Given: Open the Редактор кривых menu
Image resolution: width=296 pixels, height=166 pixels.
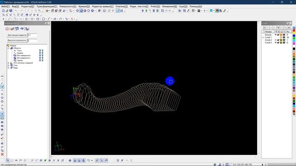Looking at the screenshot, I should coord(103,6).
